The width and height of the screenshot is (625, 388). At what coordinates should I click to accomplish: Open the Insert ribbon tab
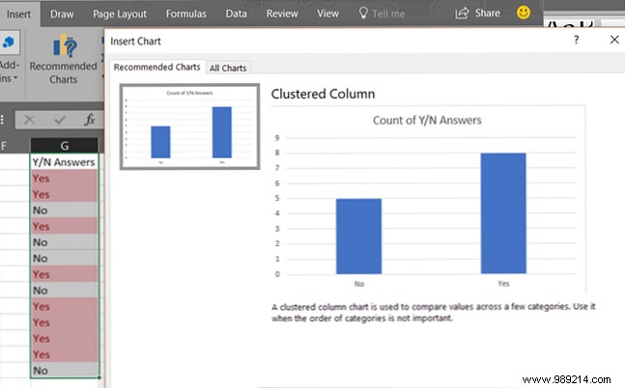point(18,14)
